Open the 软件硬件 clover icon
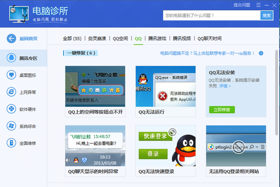The height and width of the screenshot is (187, 280). [11, 109]
